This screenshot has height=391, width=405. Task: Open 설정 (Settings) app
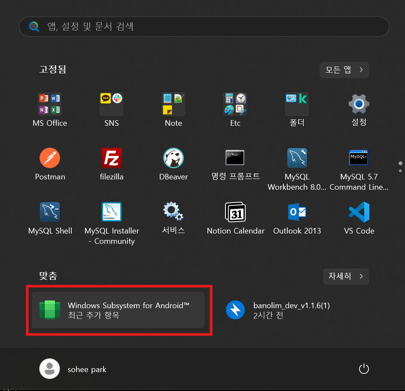pyautogui.click(x=359, y=110)
